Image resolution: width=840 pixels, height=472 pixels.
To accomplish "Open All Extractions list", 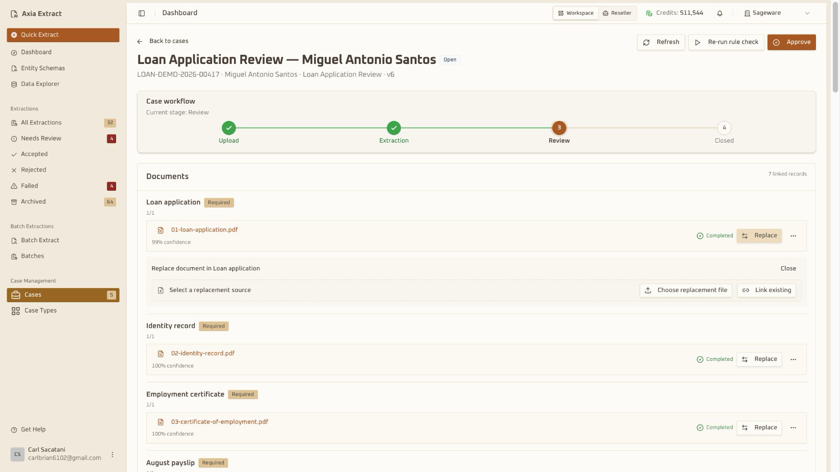I will 63,123.
